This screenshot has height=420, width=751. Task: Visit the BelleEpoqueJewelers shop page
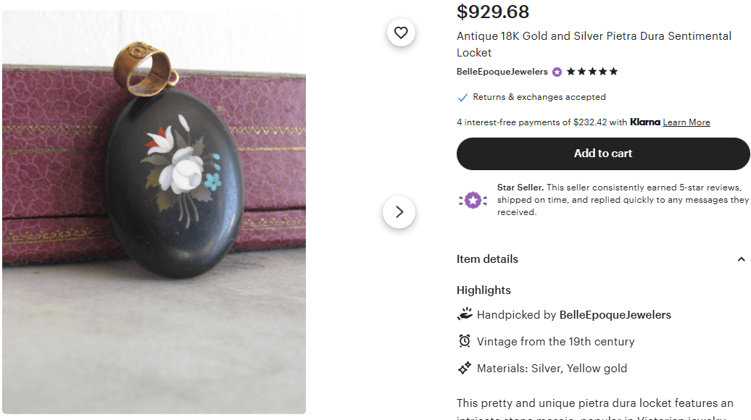pos(502,71)
